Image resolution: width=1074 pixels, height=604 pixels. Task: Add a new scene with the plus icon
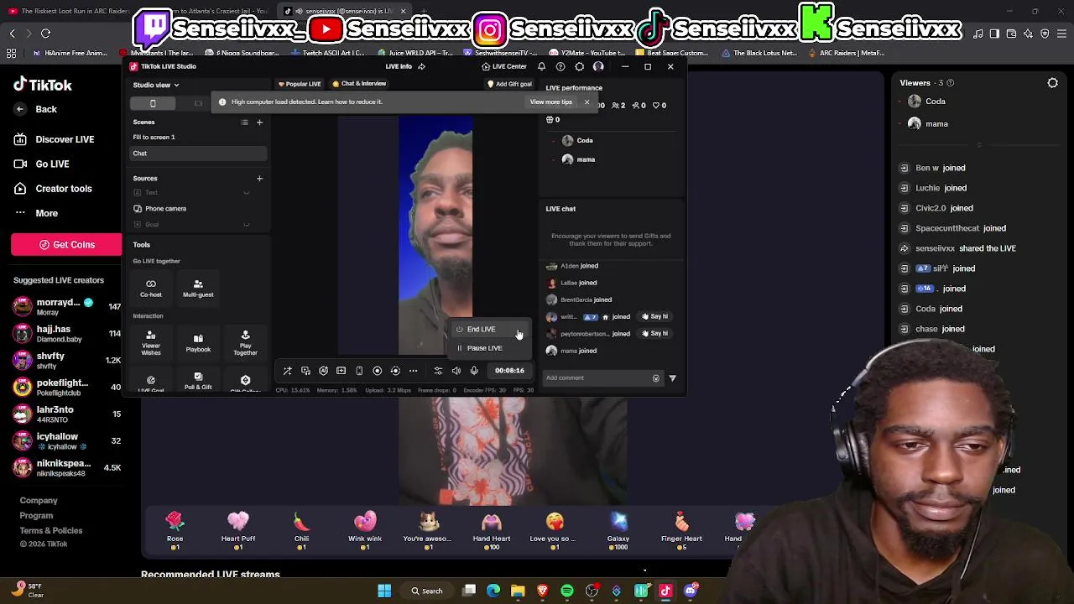pos(259,122)
